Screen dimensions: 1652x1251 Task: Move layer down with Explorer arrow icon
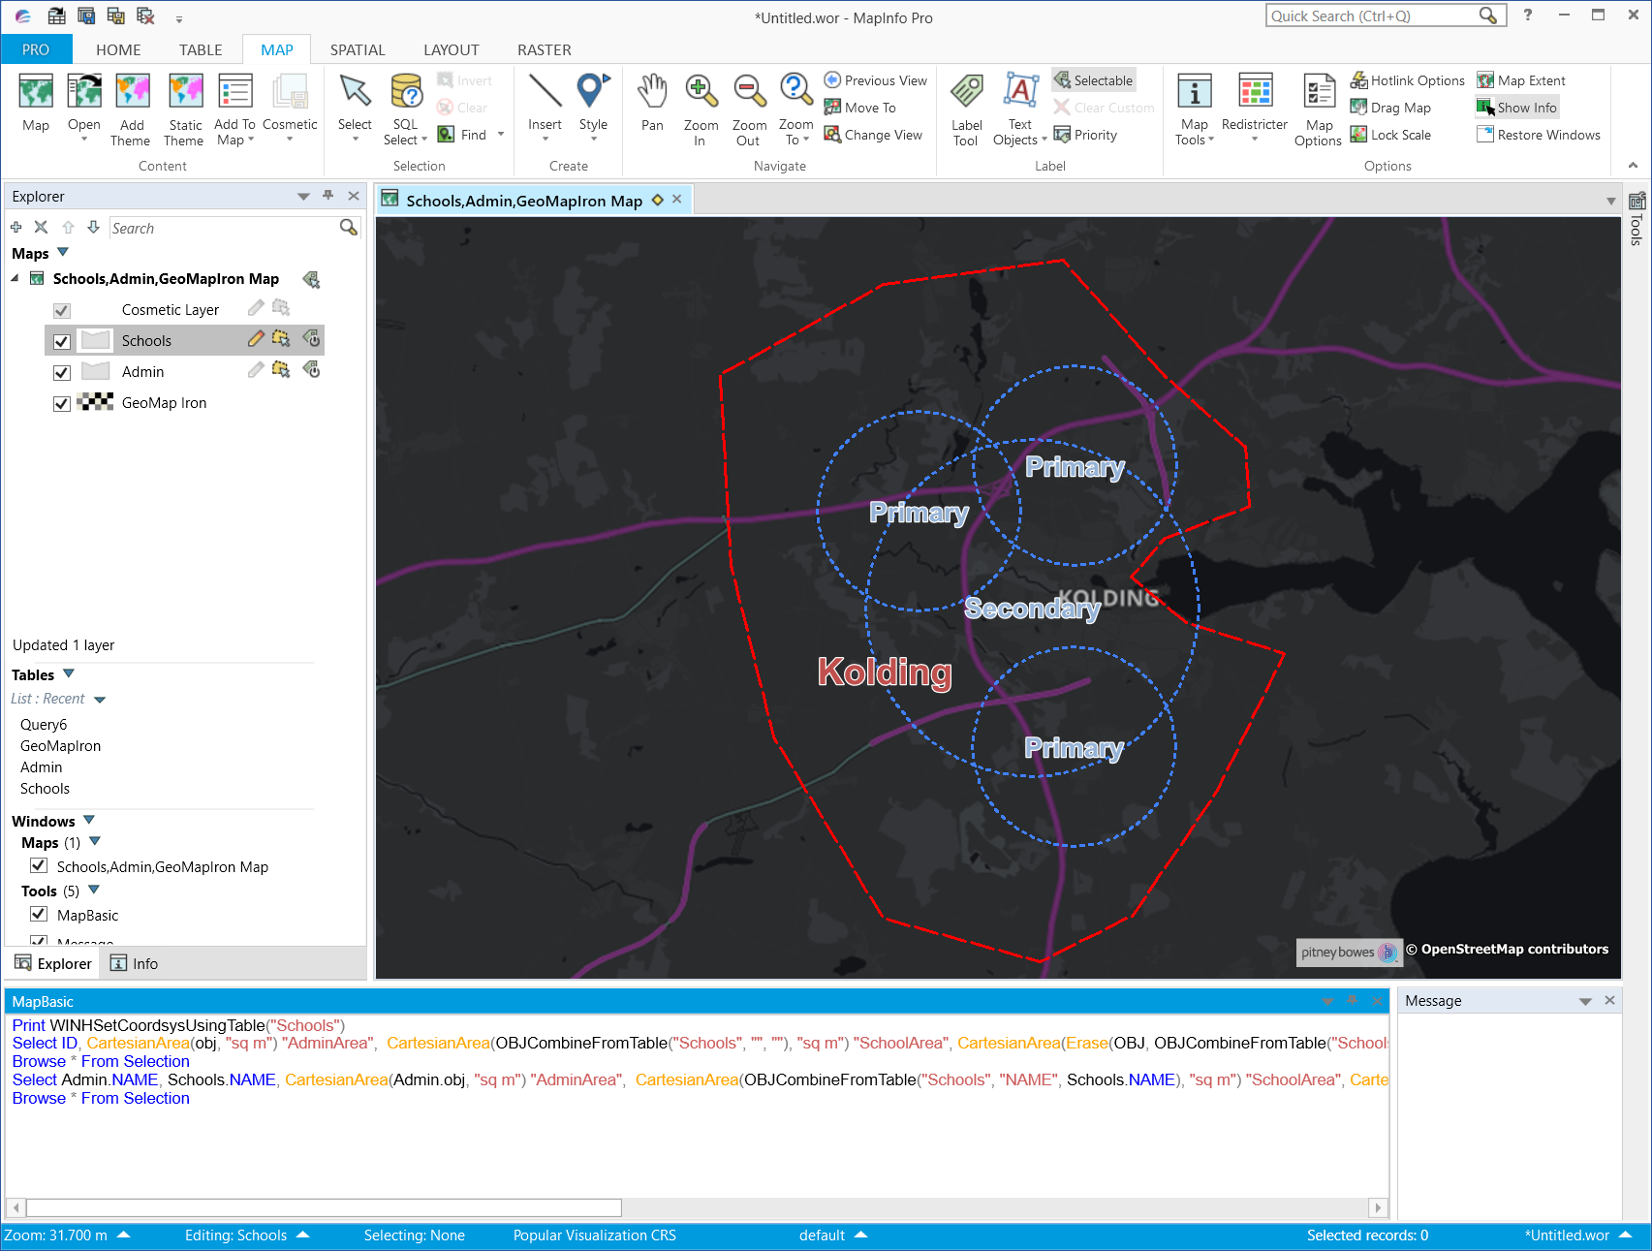[x=93, y=228]
